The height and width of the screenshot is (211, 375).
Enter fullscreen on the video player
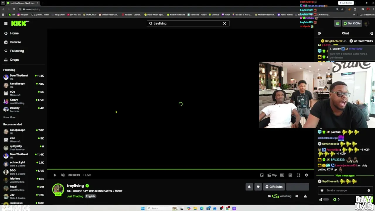(x=298, y=175)
